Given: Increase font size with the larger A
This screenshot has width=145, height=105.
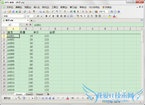Looking at the screenshot, I should click(x=38, y=16).
